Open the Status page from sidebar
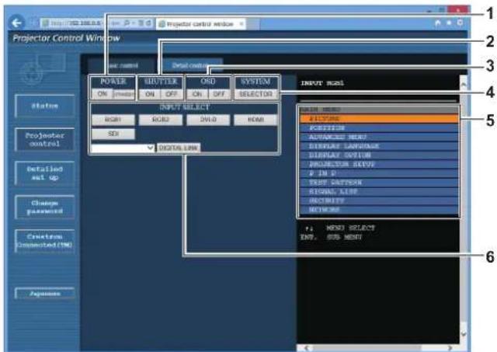Screen dimensions: 497x352 (x=45, y=106)
